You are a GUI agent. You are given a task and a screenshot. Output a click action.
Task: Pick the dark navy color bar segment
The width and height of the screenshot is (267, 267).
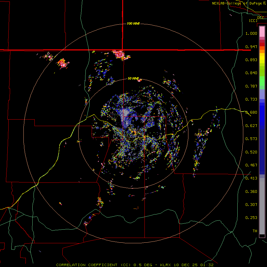click(x=262, y=152)
